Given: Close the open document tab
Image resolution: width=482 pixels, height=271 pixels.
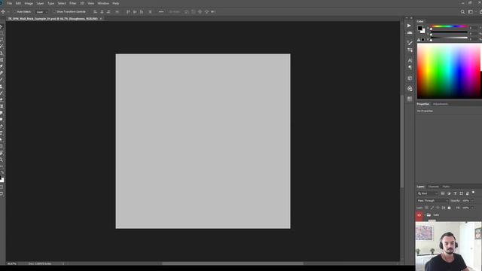Looking at the screenshot, I should pos(100,19).
